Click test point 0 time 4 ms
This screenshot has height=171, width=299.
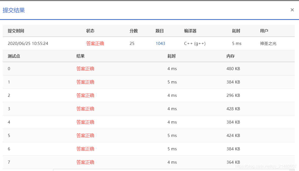[x=172, y=69]
